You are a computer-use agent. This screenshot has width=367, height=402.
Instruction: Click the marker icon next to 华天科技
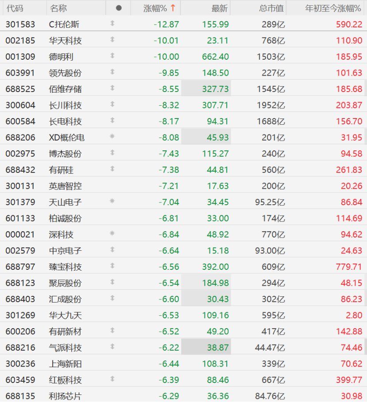[112, 39]
